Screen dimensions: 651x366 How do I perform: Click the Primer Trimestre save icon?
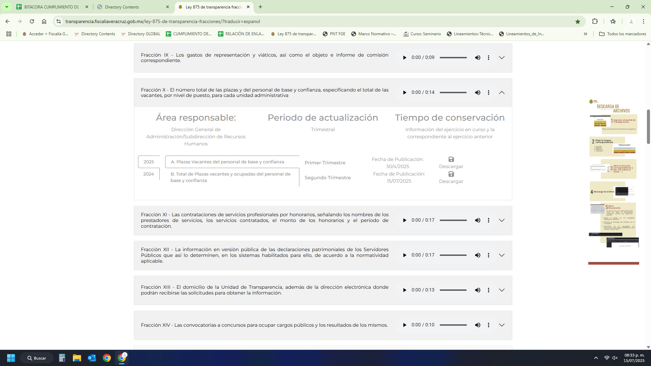pos(451,159)
